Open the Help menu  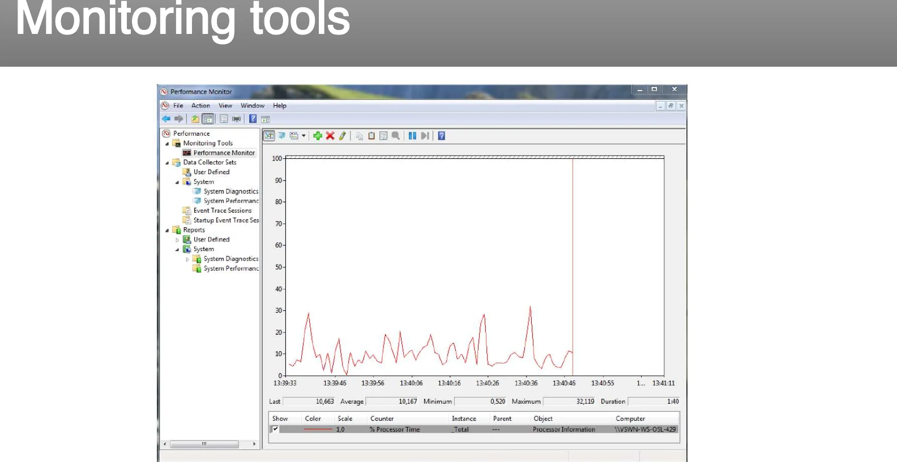[x=280, y=106]
